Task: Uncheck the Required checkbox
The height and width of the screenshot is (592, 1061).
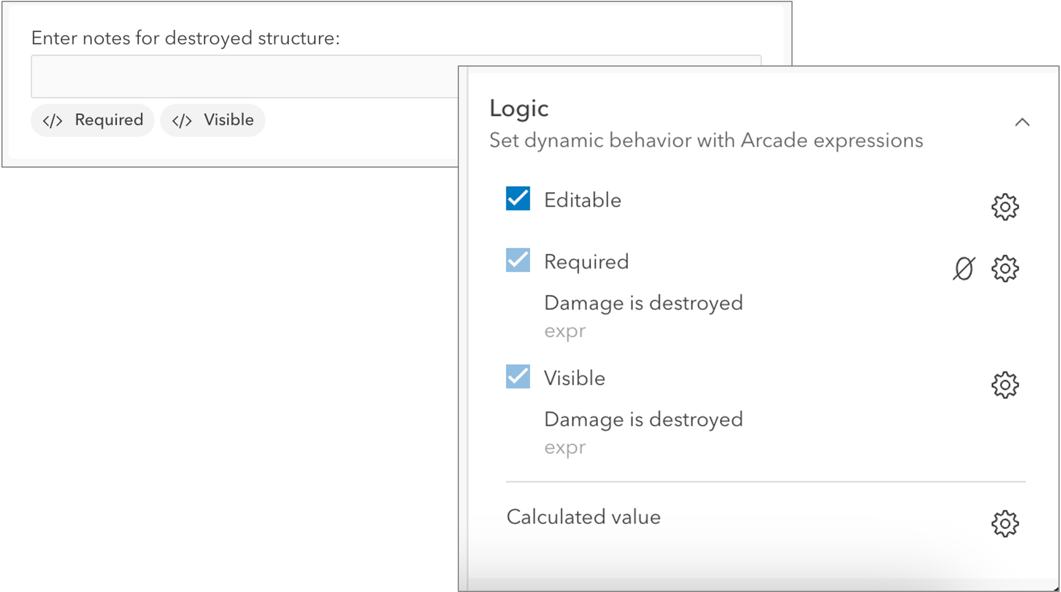Action: pyautogui.click(x=519, y=261)
